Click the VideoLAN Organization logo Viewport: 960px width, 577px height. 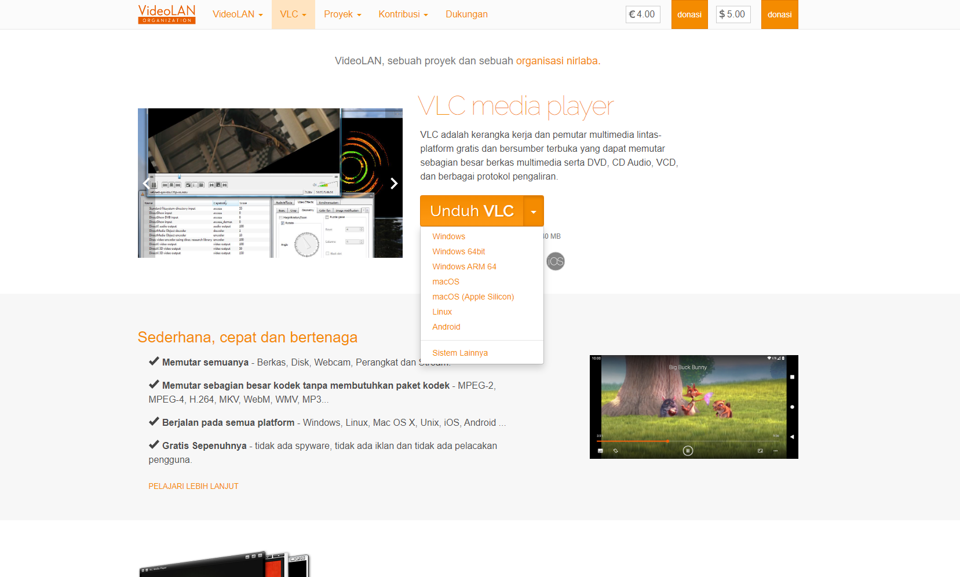point(167,14)
